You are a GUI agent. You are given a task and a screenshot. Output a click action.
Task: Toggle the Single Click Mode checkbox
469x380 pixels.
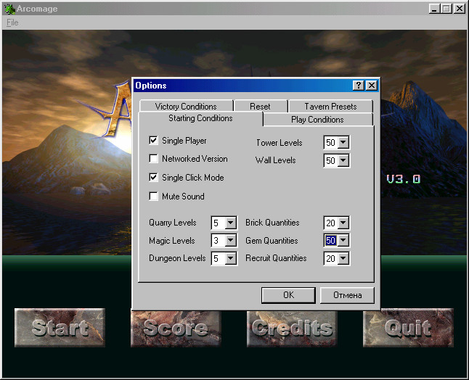(x=153, y=177)
